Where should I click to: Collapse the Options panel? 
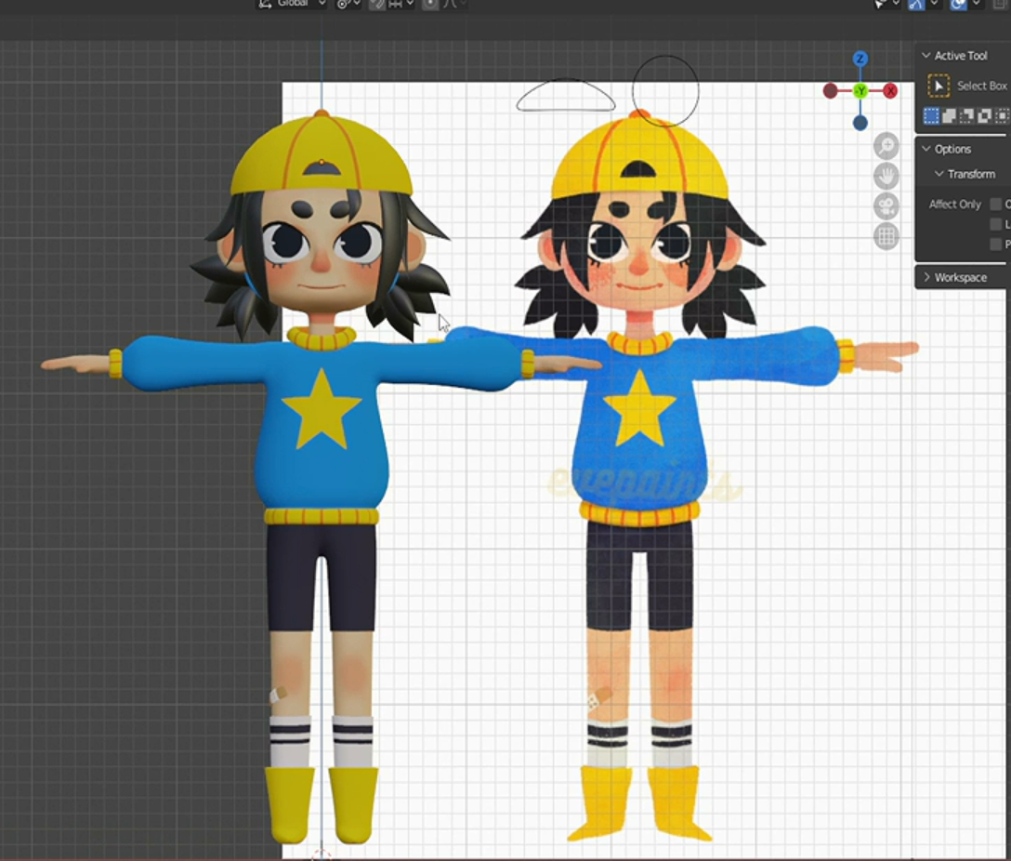926,149
